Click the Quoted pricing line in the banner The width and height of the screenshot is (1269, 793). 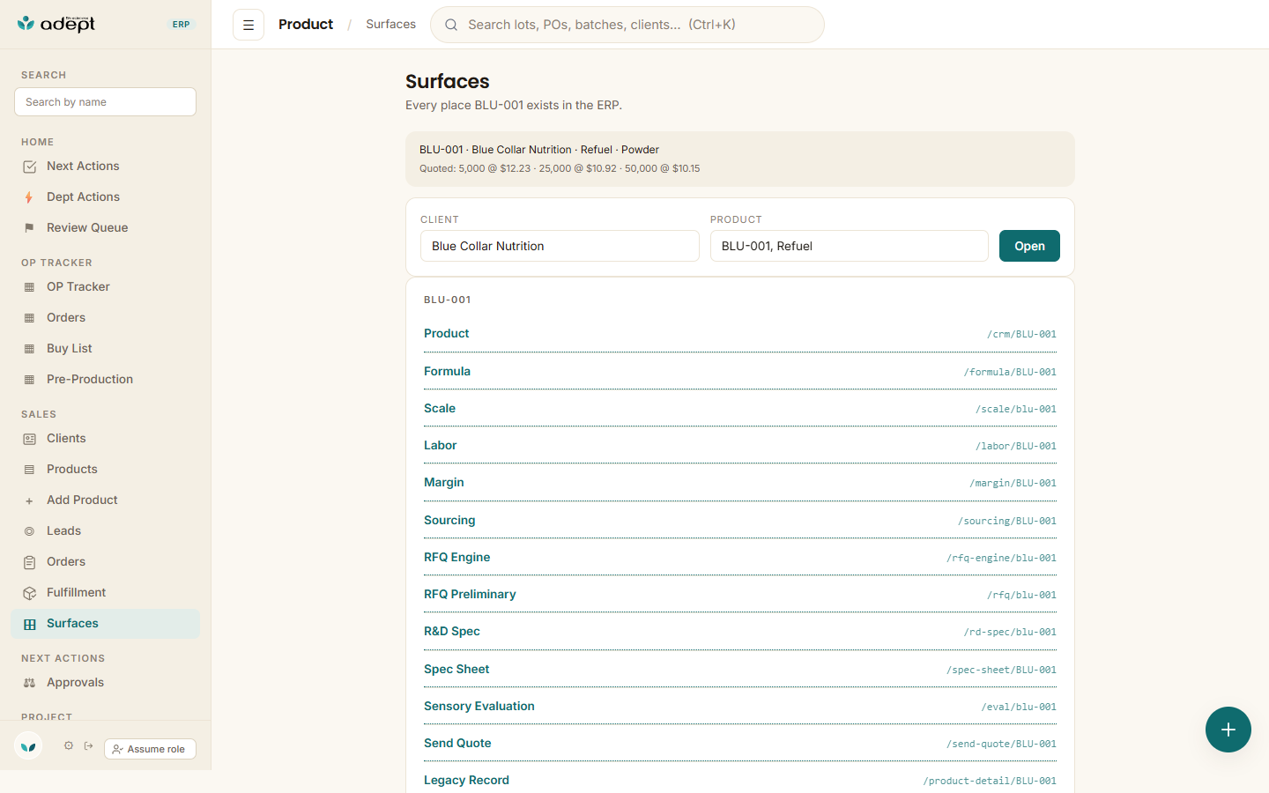click(560, 168)
